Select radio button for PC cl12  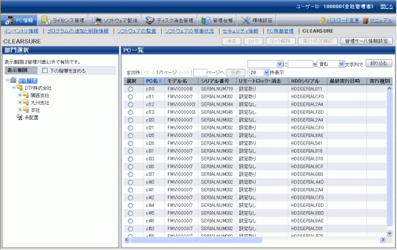tap(131, 105)
